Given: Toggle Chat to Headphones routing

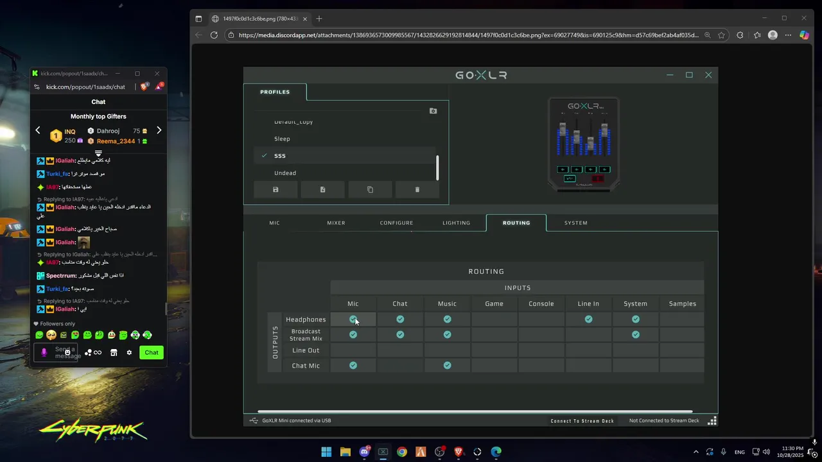Looking at the screenshot, I should [x=400, y=319].
